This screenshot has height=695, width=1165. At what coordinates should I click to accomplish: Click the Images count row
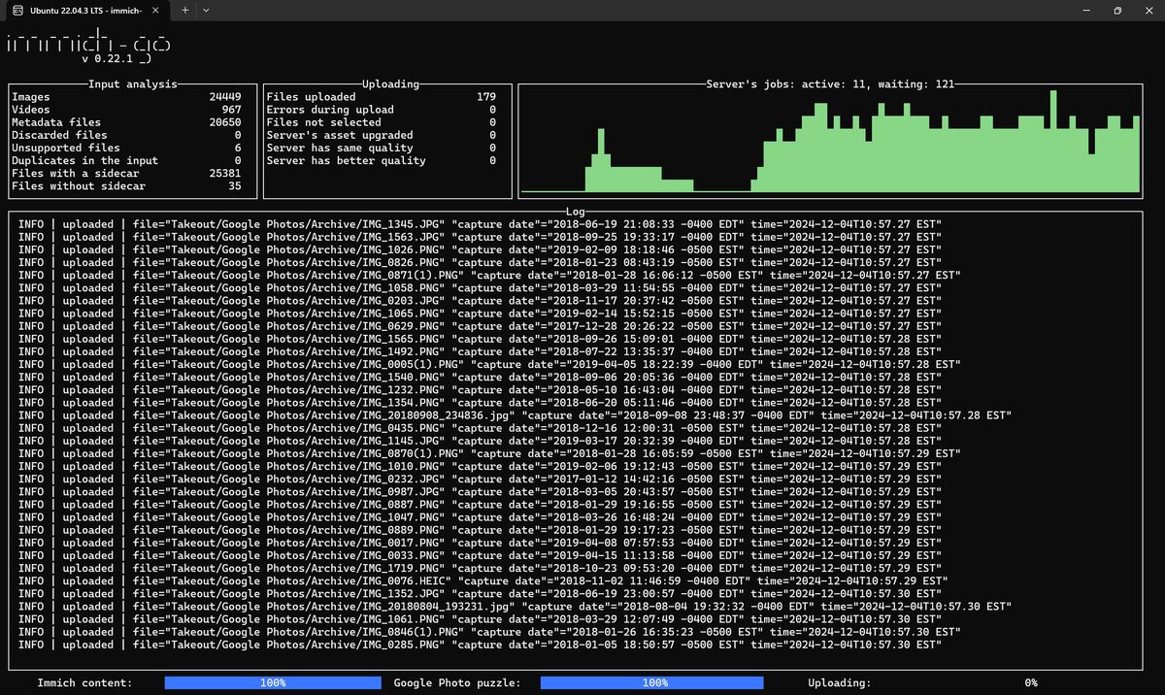[x=126, y=97]
